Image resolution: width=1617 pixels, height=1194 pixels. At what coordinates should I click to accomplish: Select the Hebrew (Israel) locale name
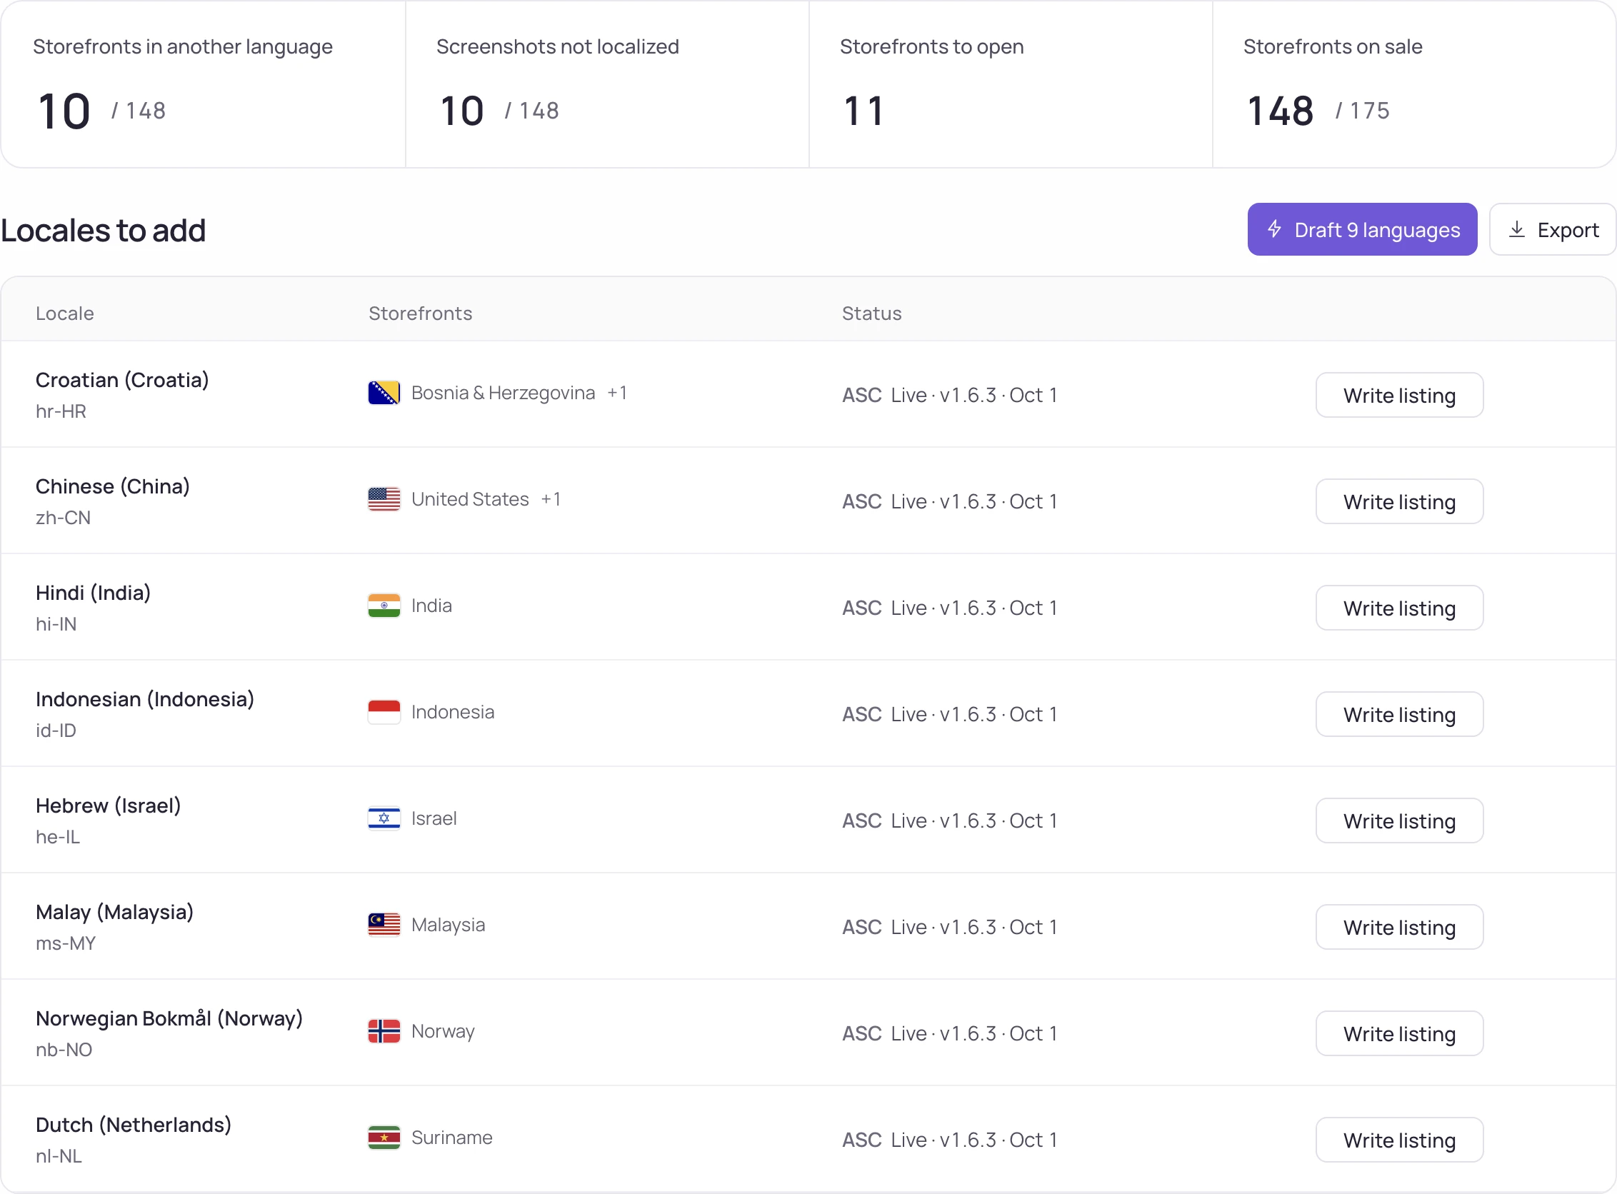click(109, 805)
